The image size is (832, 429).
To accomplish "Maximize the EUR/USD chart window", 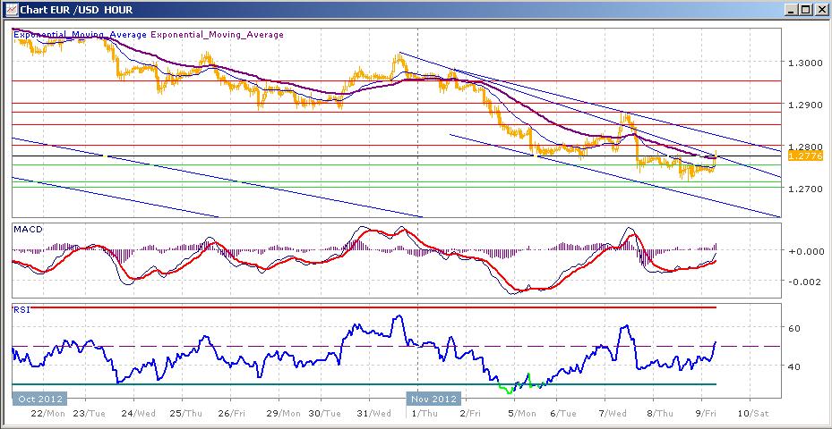I will click(806, 10).
